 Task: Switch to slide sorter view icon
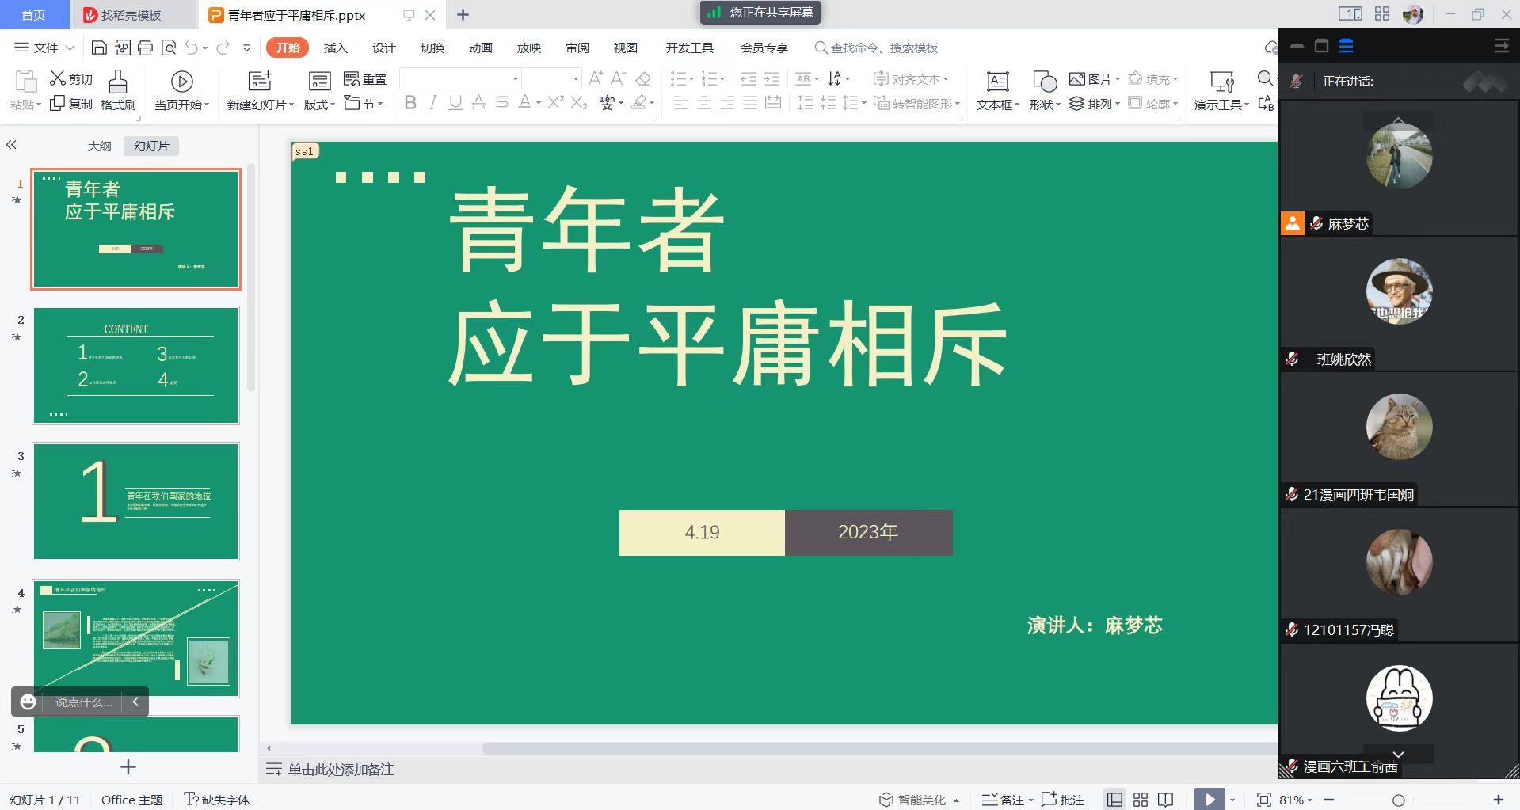tap(1141, 800)
